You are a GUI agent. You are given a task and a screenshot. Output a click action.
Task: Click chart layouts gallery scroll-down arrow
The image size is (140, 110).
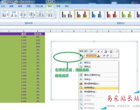56,14
